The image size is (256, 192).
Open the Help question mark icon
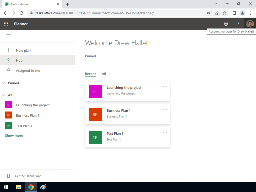click(238, 24)
